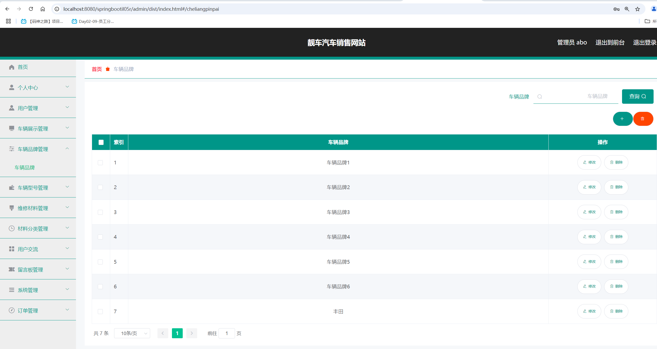Click pagination page 1 button
The width and height of the screenshot is (657, 349).
pyautogui.click(x=177, y=333)
